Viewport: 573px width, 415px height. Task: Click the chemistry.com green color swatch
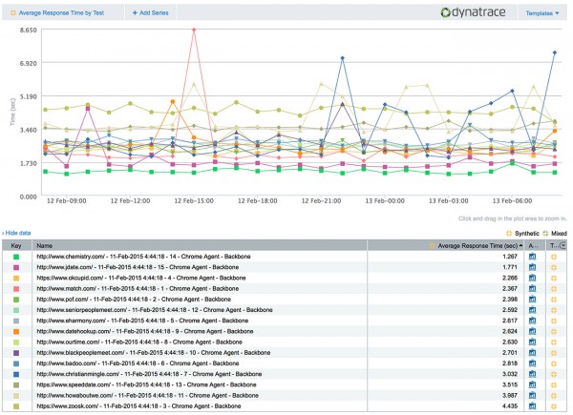[16, 257]
